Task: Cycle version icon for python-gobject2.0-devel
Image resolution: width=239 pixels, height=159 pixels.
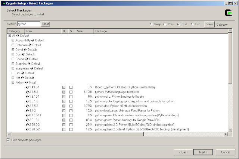Action: pyautogui.click(x=27, y=130)
